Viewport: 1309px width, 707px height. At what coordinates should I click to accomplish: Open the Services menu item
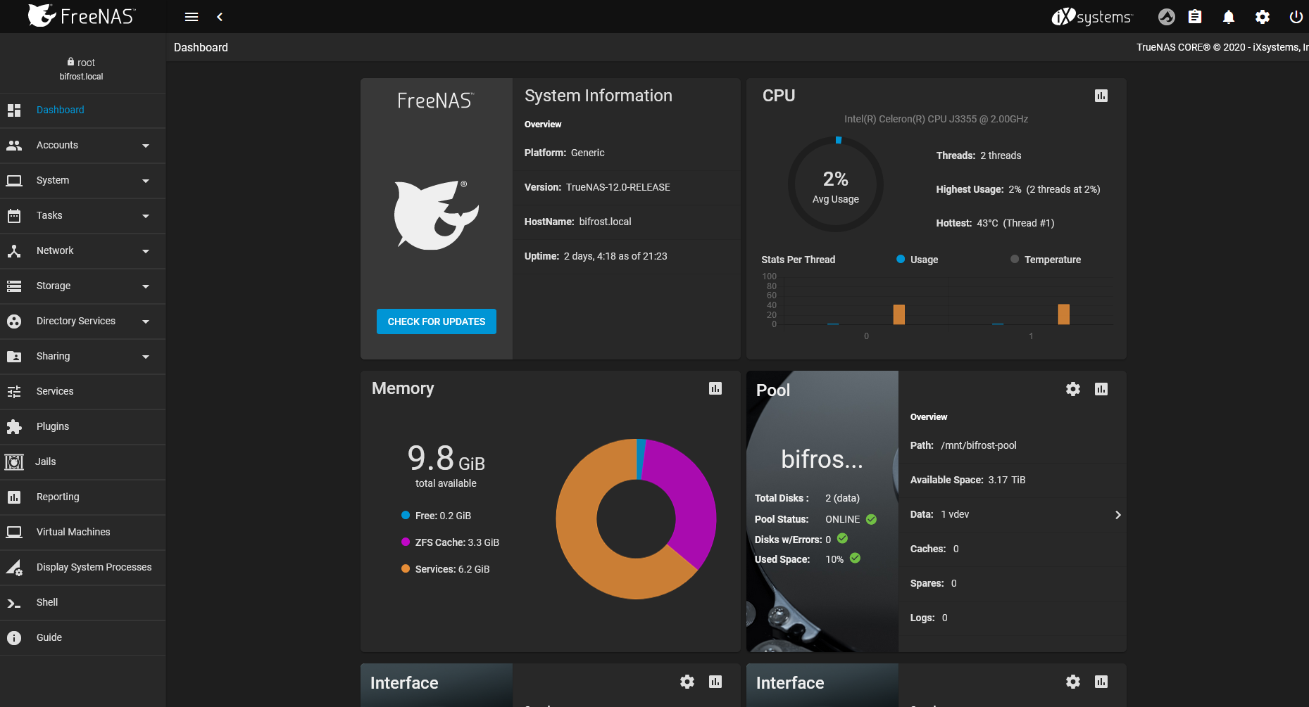tap(82, 392)
